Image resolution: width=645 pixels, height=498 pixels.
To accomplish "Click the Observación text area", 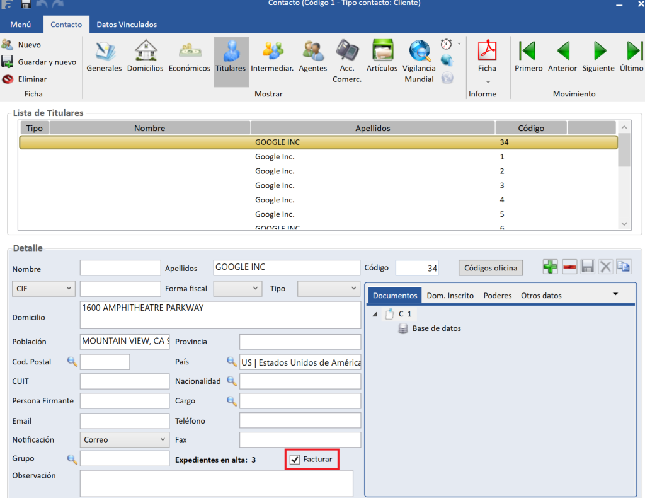I will pyautogui.click(x=217, y=484).
